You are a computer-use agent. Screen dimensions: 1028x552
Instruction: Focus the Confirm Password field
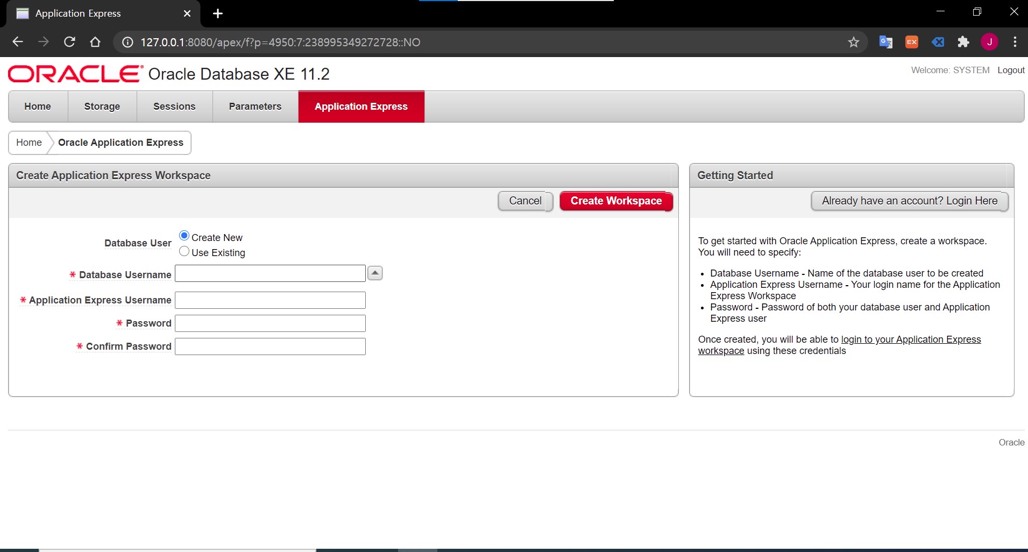[x=270, y=346]
